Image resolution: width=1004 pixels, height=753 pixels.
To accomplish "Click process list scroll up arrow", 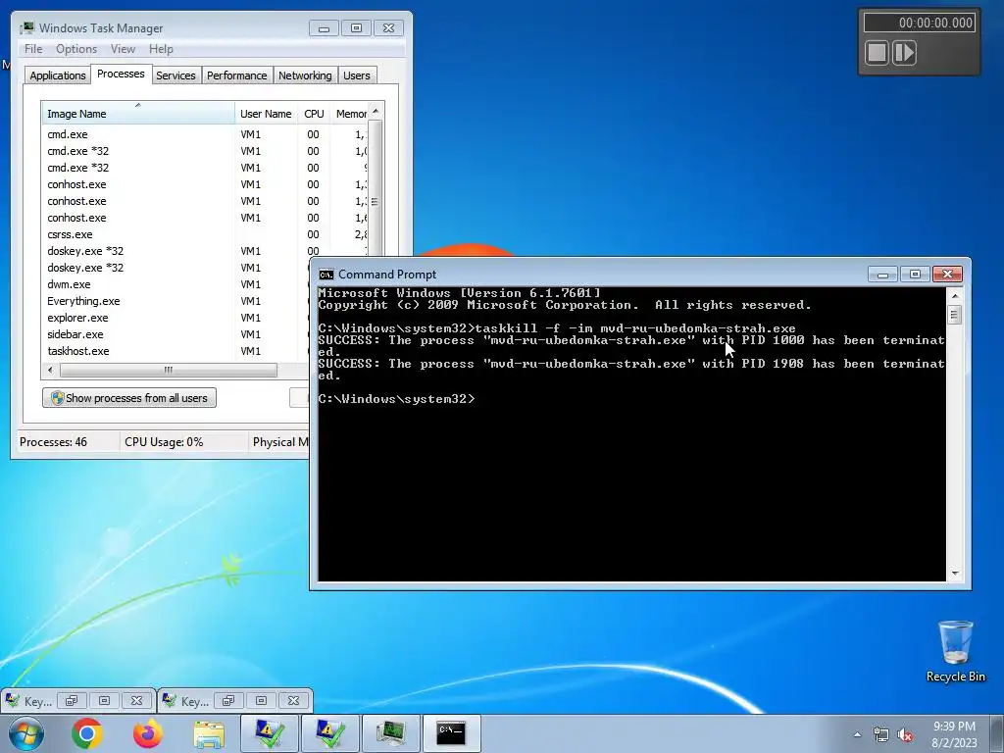I will [376, 111].
